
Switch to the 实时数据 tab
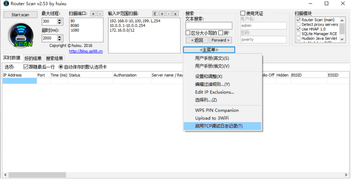pyautogui.click(x=11, y=58)
